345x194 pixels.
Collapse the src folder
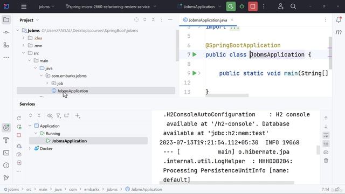coord(24,53)
